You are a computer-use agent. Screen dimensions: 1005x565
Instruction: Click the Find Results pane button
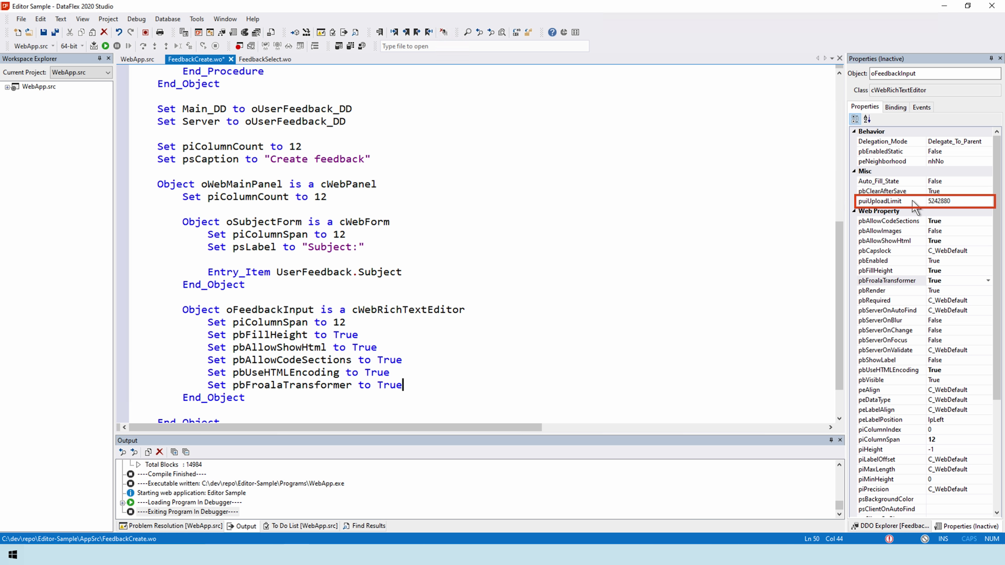(364, 526)
